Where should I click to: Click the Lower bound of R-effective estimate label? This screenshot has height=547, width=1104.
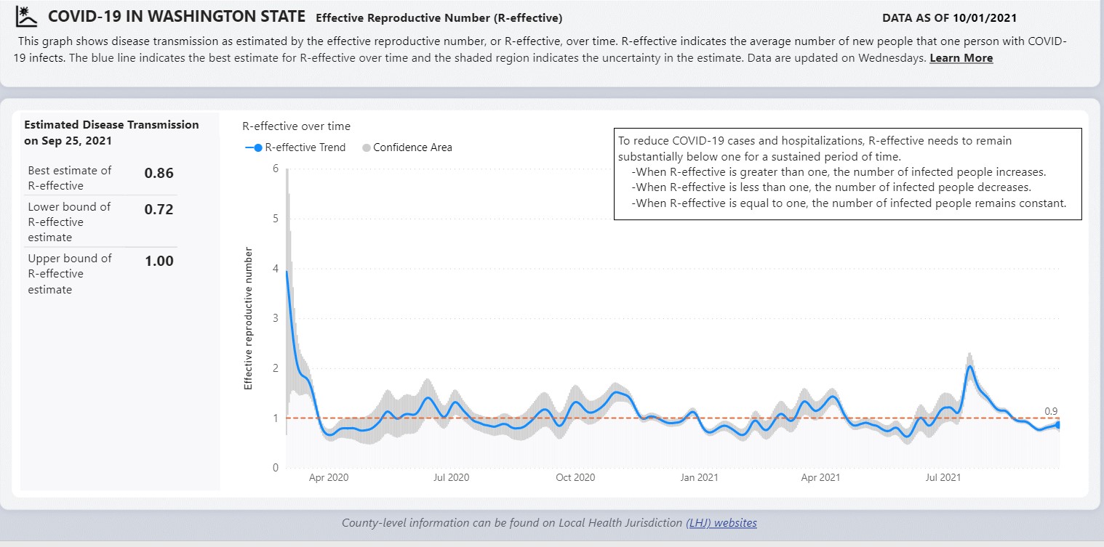(x=69, y=222)
